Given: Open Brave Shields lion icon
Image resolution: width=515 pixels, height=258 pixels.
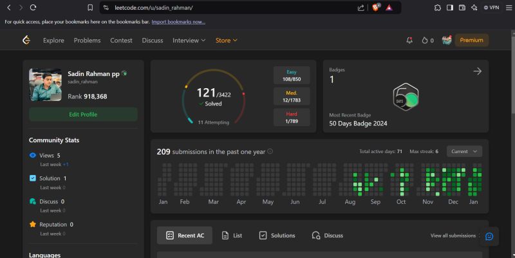Looking at the screenshot, I should (376, 7).
